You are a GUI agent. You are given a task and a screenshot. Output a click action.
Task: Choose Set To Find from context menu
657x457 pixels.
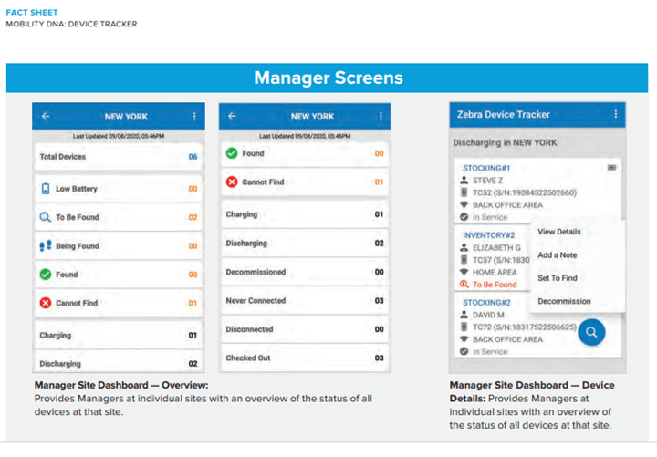[x=558, y=277]
